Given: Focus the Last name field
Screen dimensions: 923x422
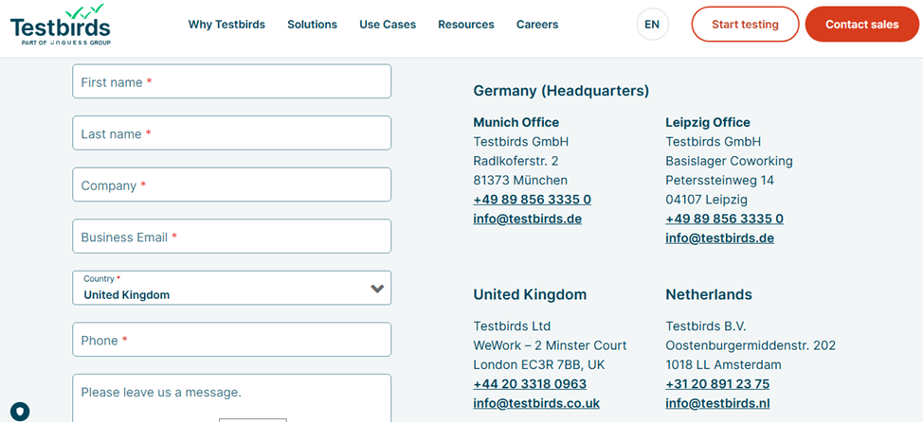Looking at the screenshot, I should (x=232, y=132).
